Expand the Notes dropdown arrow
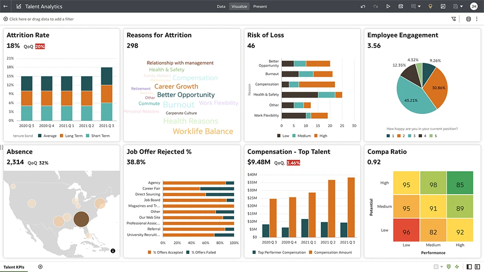Viewport: 484px width, 272px height. point(419,6)
